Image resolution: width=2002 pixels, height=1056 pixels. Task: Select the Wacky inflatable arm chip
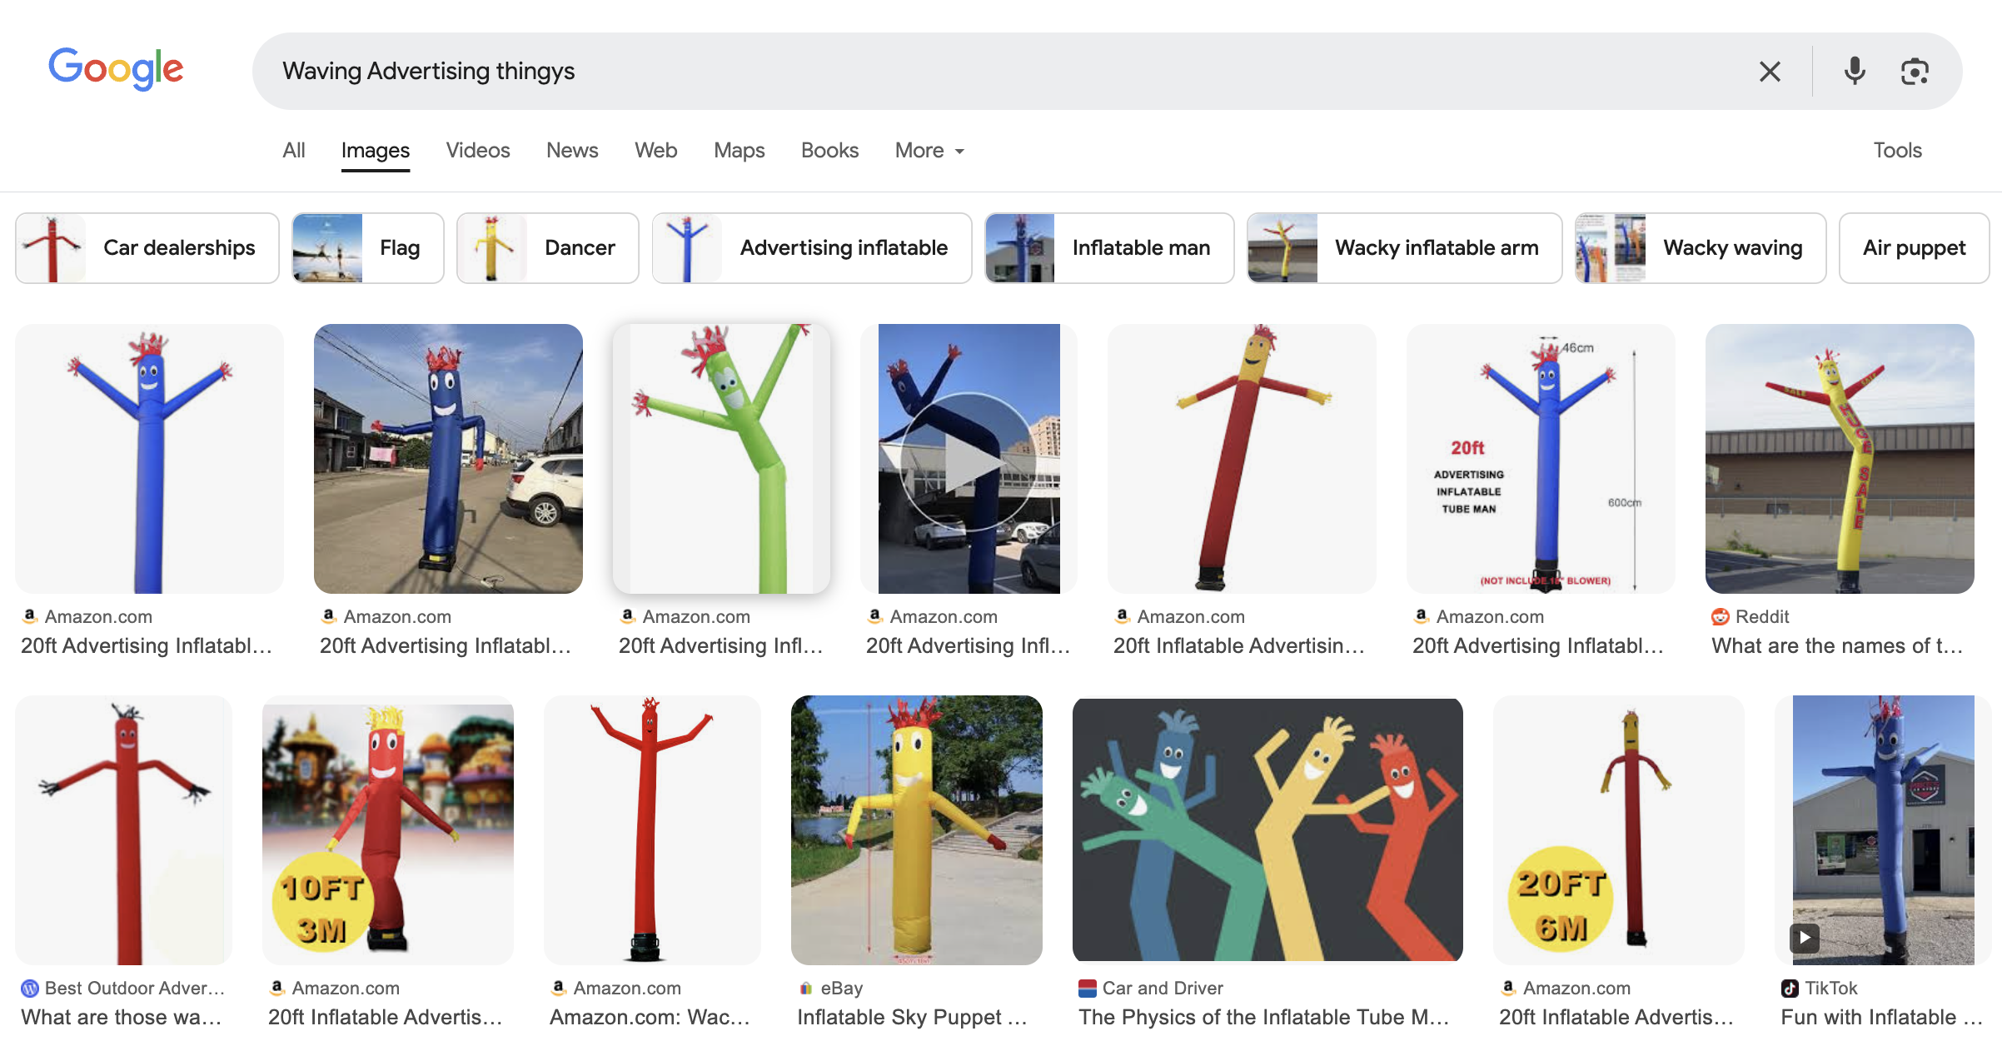1403,248
